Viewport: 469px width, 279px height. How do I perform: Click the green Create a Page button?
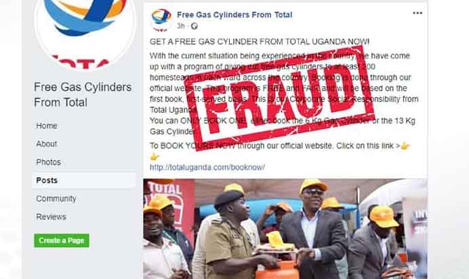(x=62, y=240)
